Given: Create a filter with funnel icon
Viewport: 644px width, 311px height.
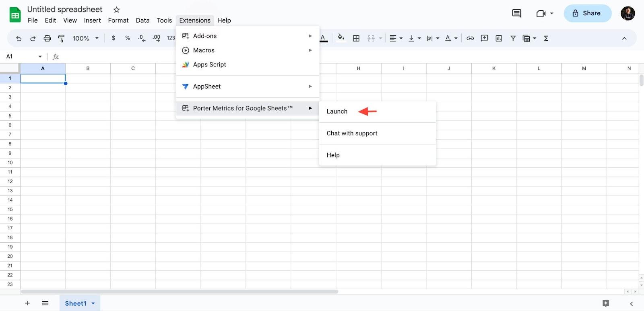Looking at the screenshot, I should (513, 38).
